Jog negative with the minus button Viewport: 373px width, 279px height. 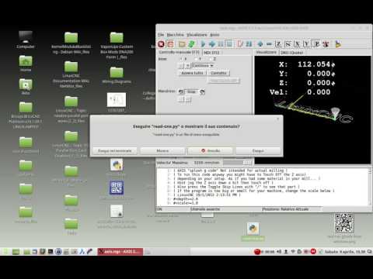tap(181, 66)
